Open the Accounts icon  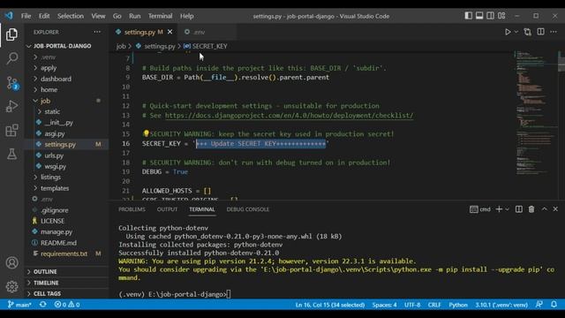click(x=11, y=262)
